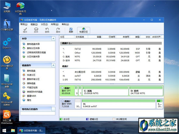
Task: Open the 常规(G) menu
Action: point(24,24)
